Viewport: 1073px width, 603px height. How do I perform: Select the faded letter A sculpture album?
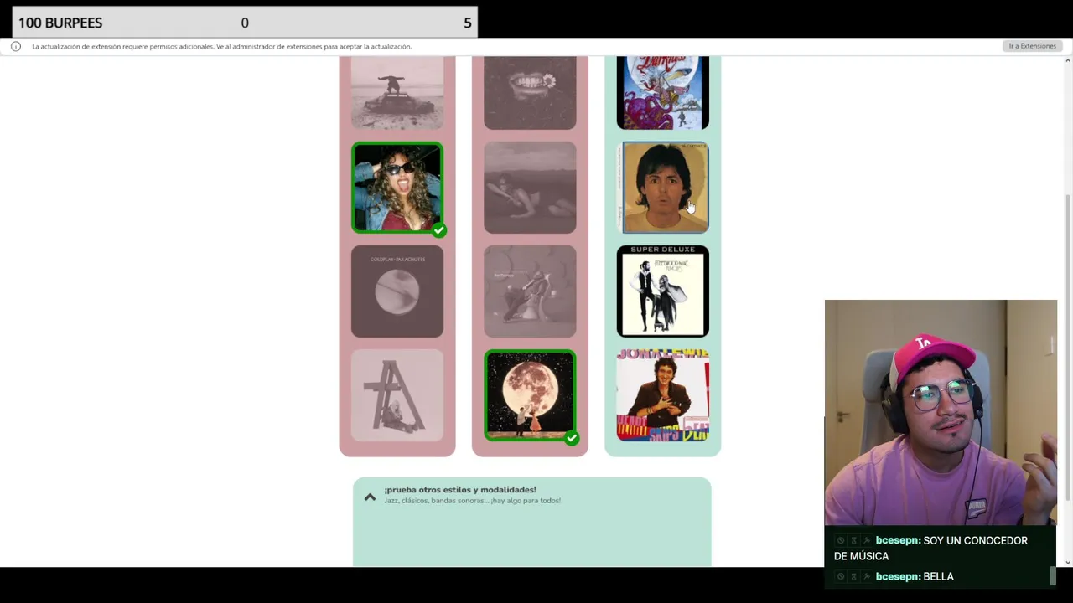397,395
